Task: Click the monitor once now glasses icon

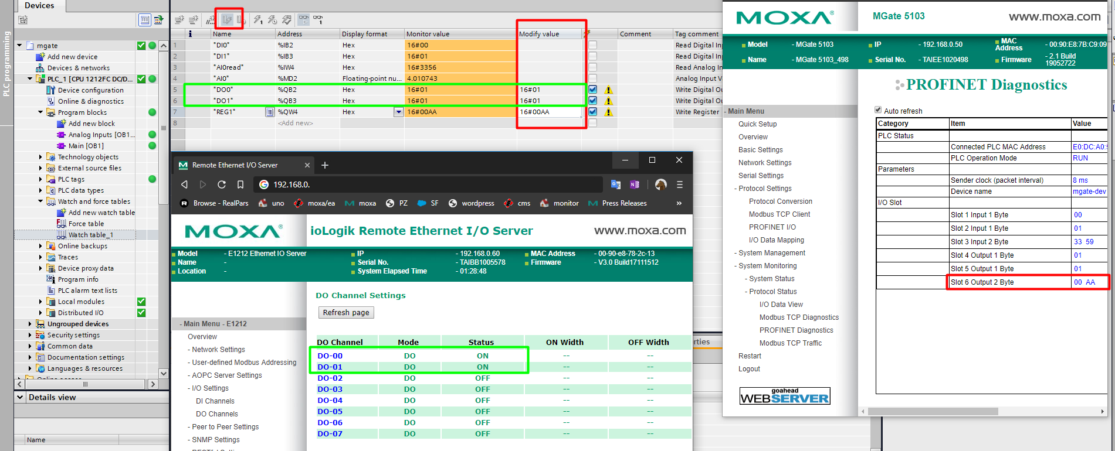Action: tap(318, 20)
